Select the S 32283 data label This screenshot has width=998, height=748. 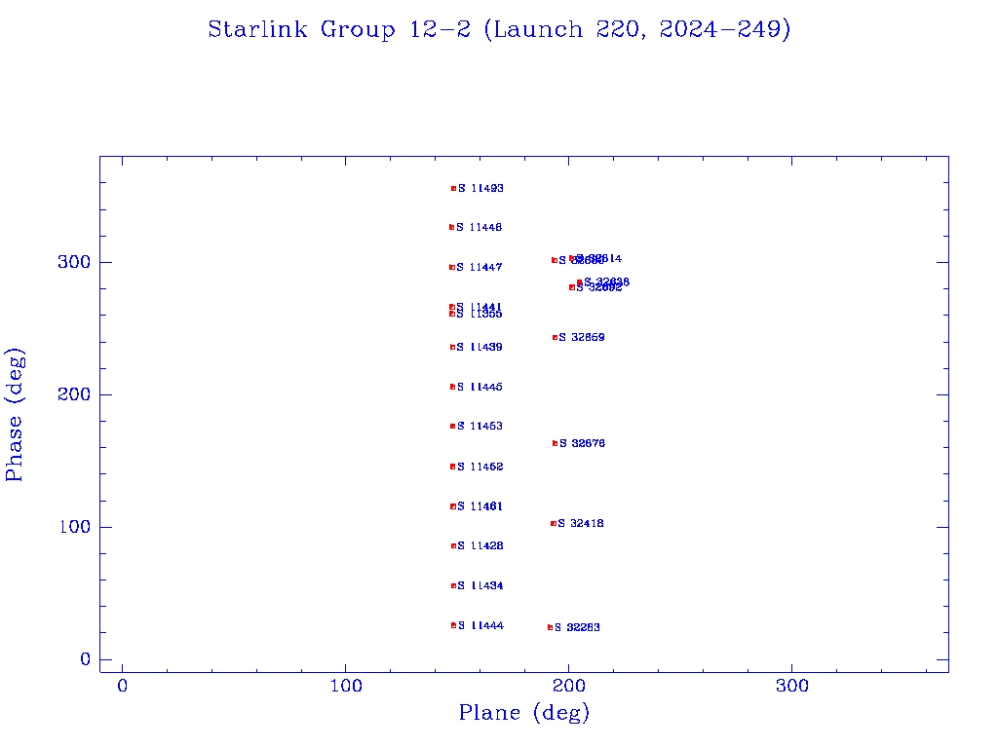(577, 628)
